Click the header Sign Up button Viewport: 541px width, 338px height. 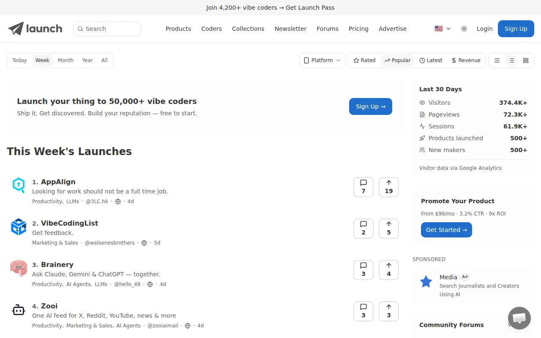(x=516, y=29)
